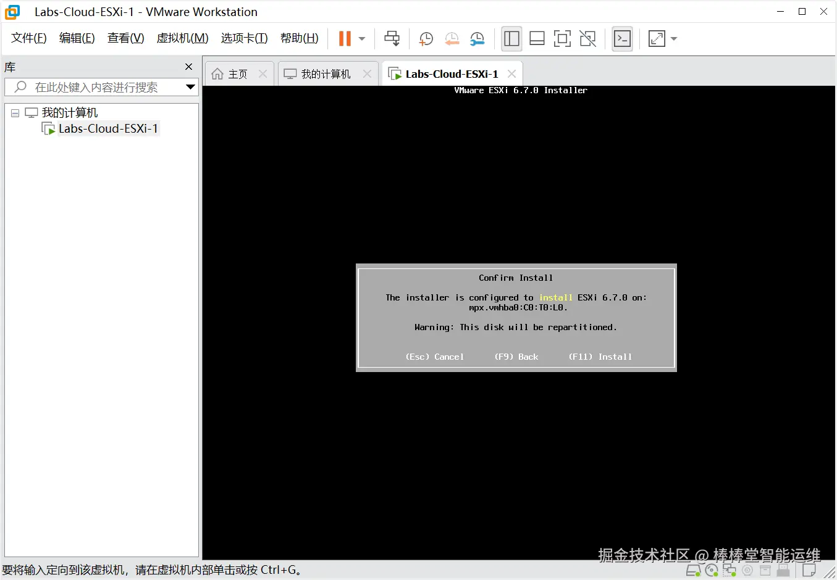
Task: Switch to the 主页 tab
Action: [x=238, y=74]
